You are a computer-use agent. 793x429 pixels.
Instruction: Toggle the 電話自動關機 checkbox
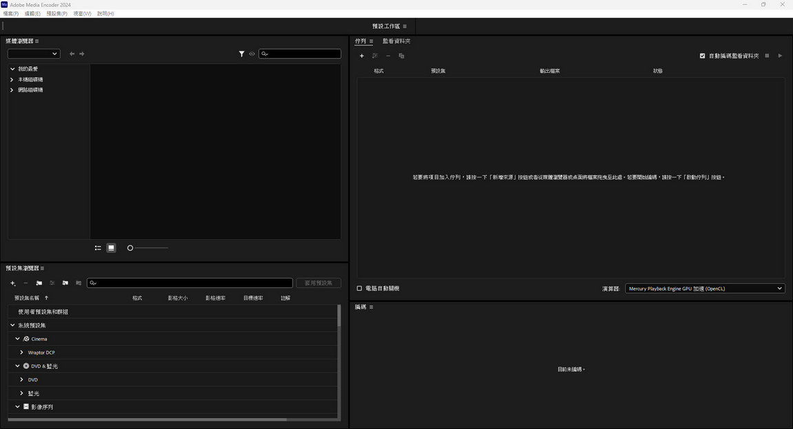[359, 288]
